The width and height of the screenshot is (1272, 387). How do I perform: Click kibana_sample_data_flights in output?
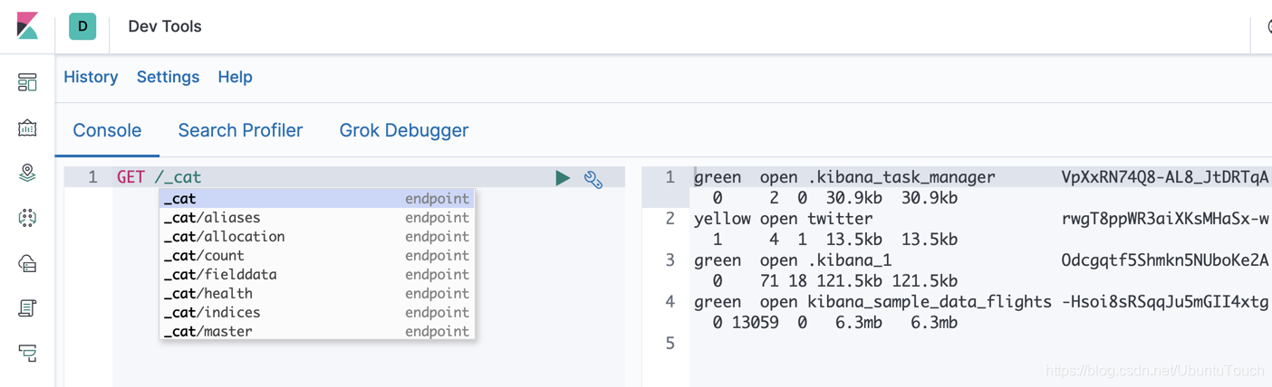pos(930,302)
